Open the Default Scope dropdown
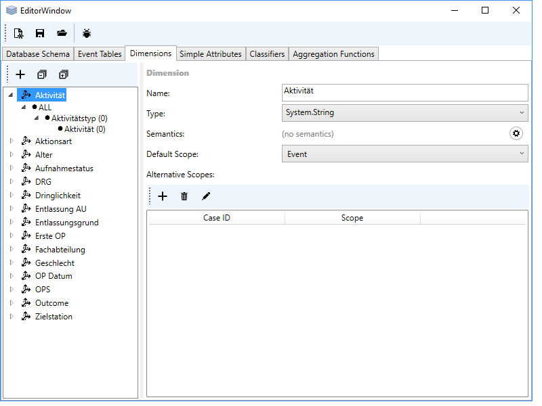The height and width of the screenshot is (406, 542). 404,154
